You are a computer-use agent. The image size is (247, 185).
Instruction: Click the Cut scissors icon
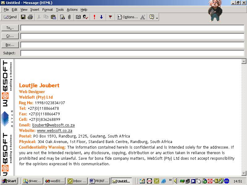(39, 17)
